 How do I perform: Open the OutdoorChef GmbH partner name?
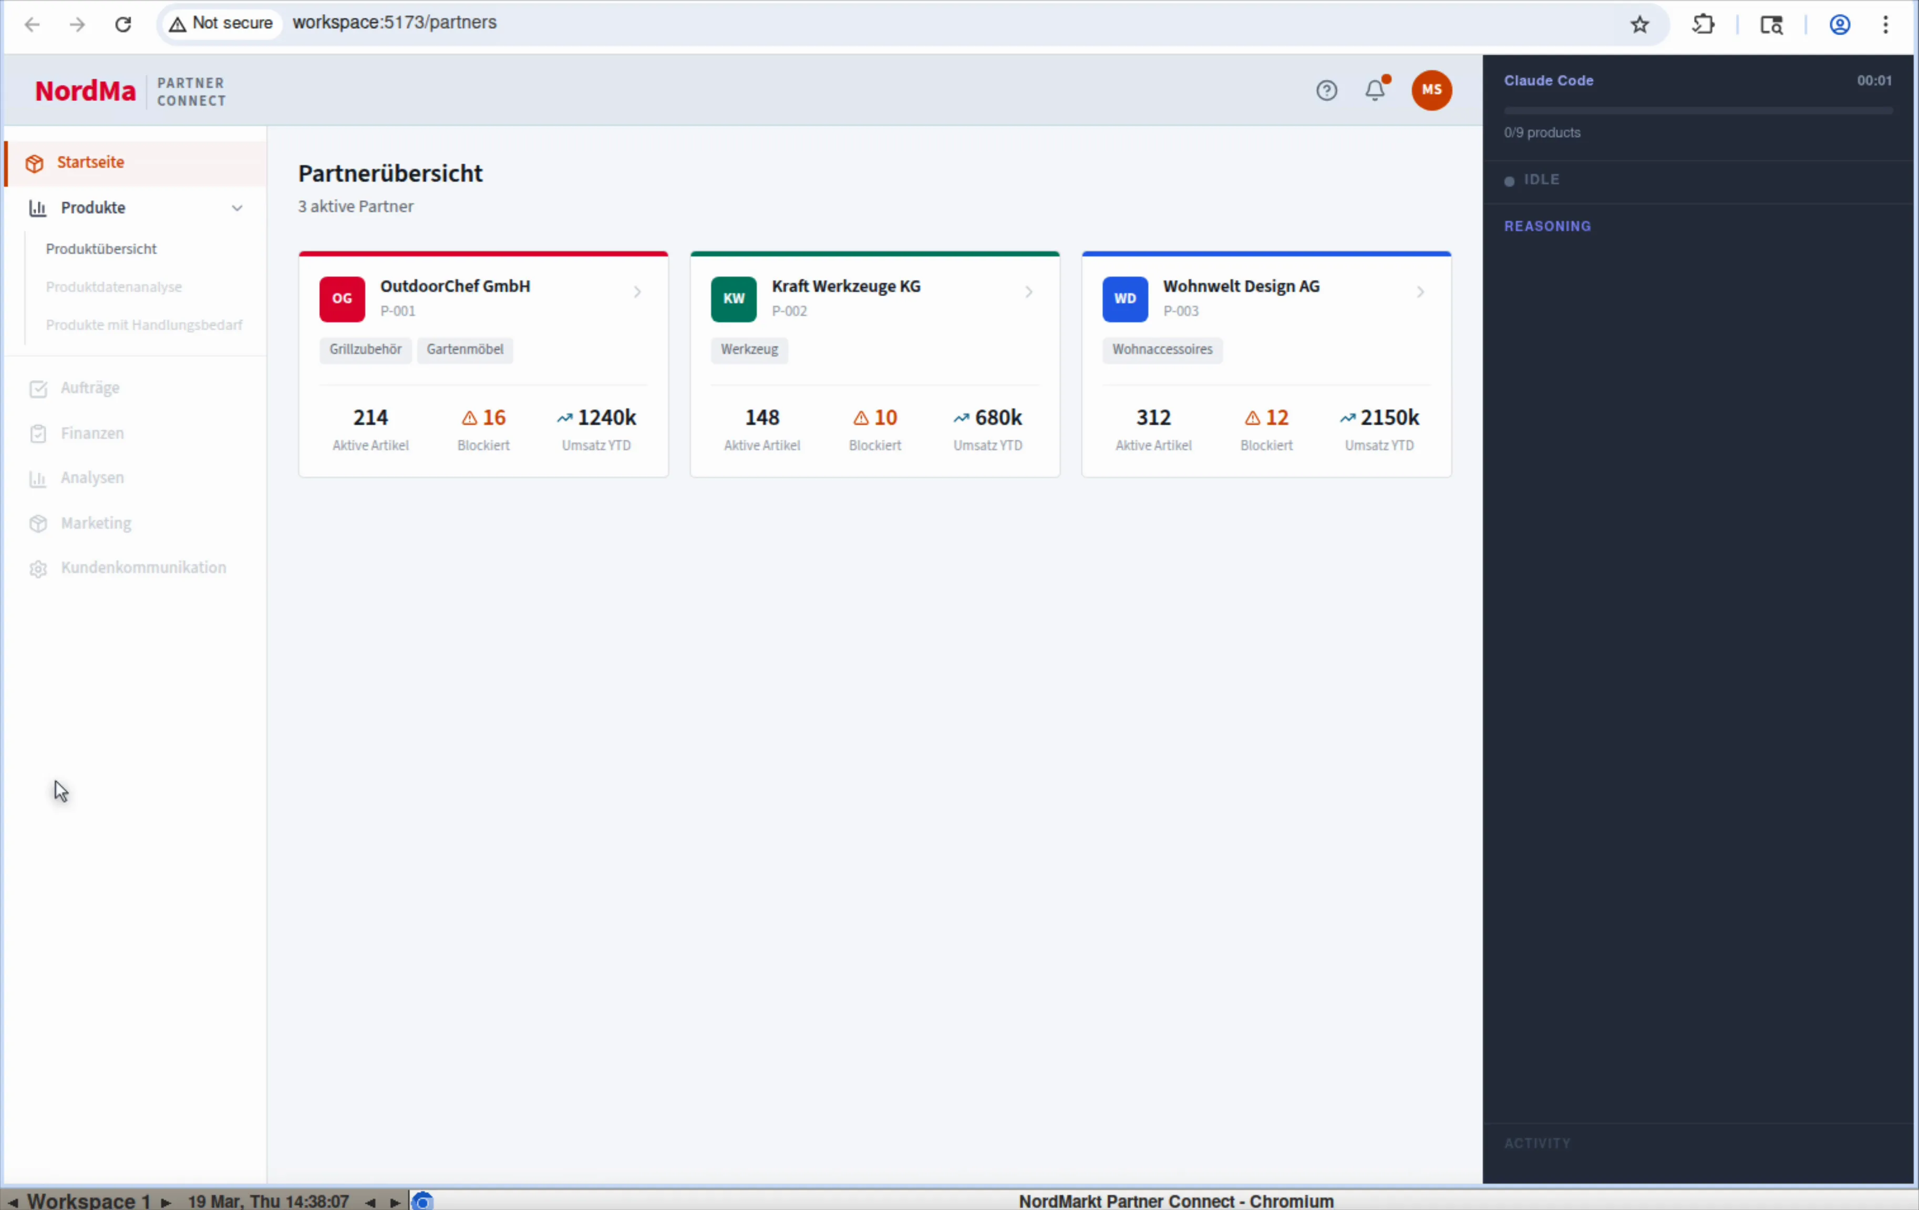click(x=455, y=286)
